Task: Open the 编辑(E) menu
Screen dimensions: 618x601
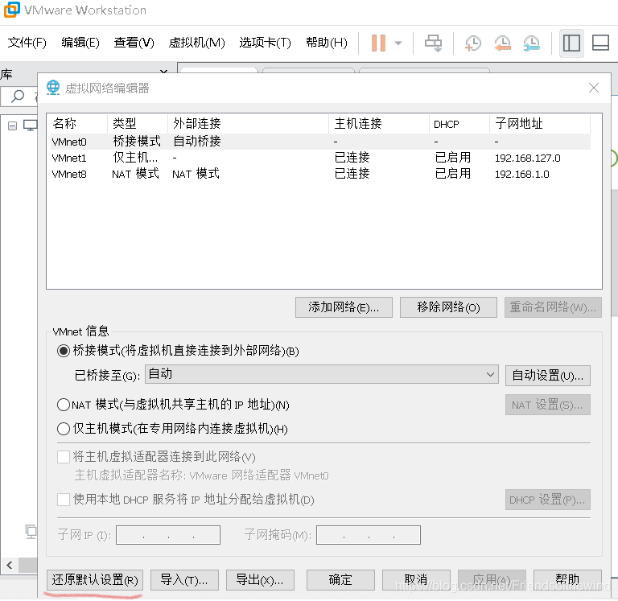Action: click(80, 43)
